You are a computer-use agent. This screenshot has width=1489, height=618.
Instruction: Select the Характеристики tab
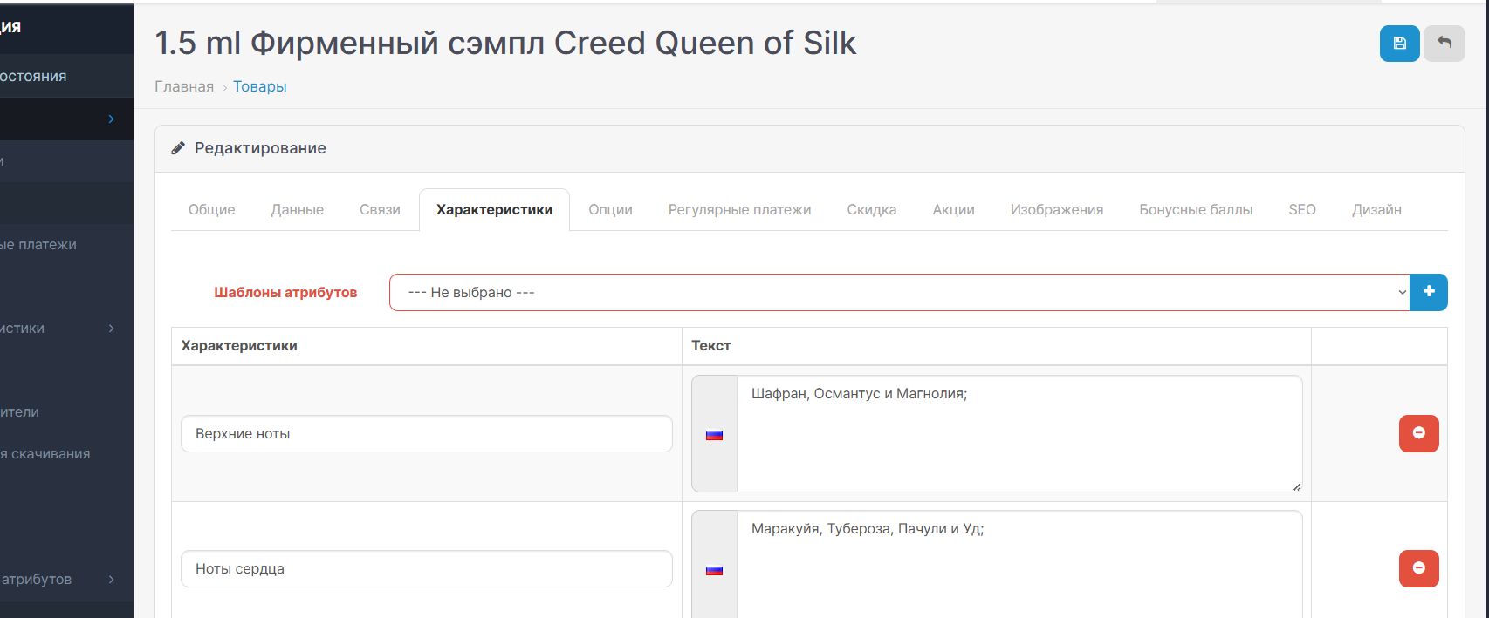click(494, 210)
